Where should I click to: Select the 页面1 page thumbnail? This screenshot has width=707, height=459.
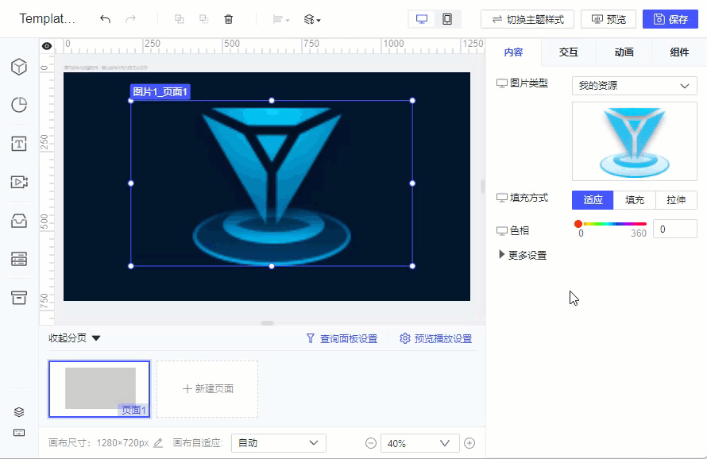[x=99, y=388]
